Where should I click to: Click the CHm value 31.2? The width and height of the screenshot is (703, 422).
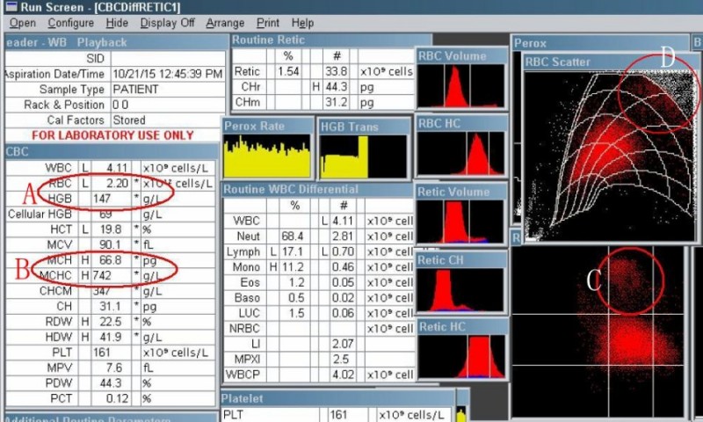tap(337, 102)
